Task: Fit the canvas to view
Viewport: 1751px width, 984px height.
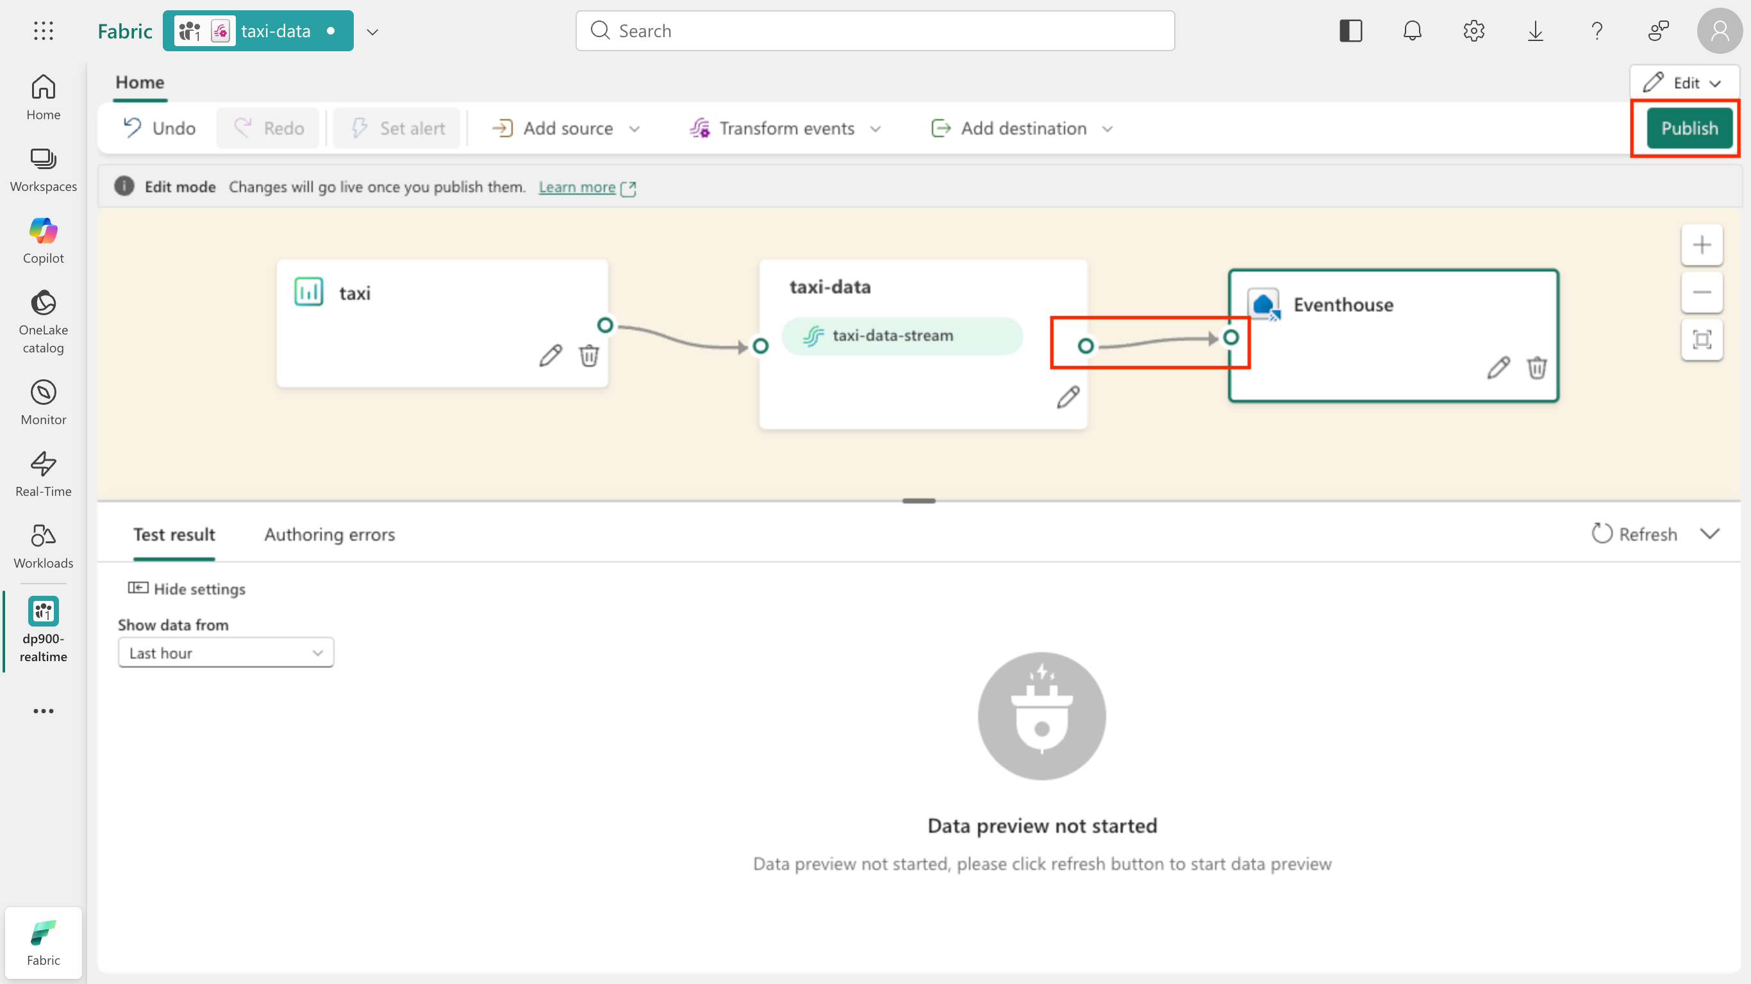Action: coord(1702,340)
